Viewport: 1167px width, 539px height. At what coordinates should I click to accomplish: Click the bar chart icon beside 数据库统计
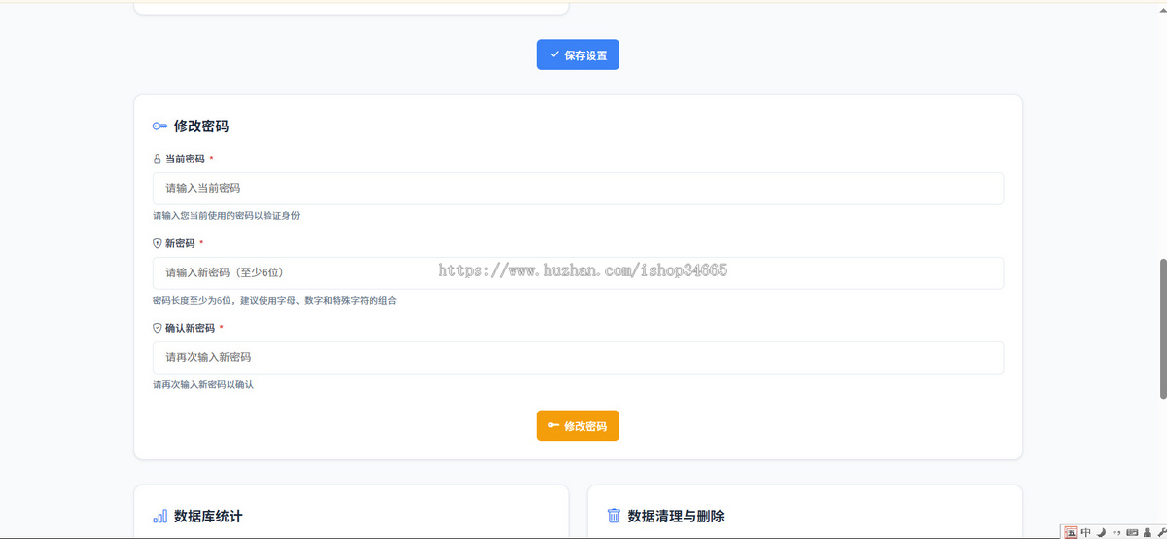[x=159, y=516]
